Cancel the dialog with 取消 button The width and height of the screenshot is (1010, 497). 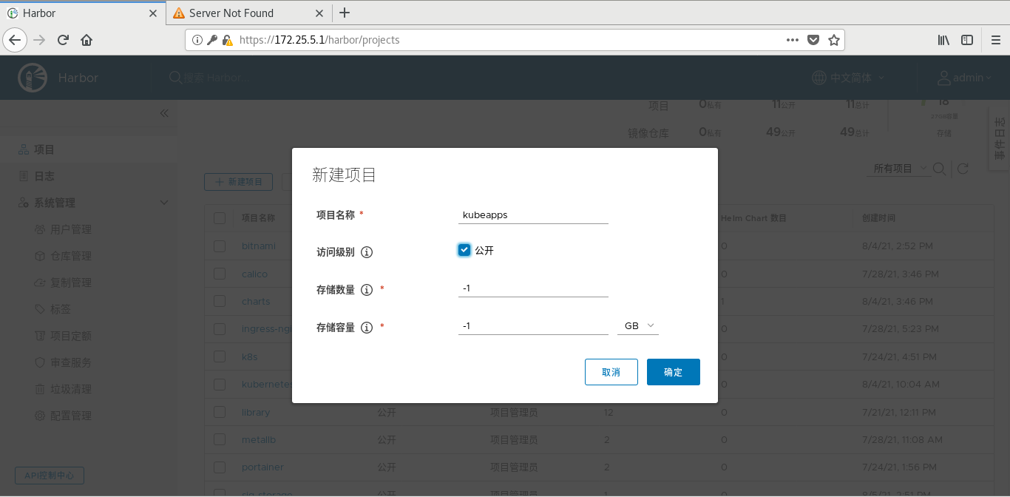pyautogui.click(x=611, y=372)
